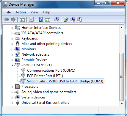Click the vertical scrollbar thumb
The height and width of the screenshot is (116, 127).
[x=122, y=77]
